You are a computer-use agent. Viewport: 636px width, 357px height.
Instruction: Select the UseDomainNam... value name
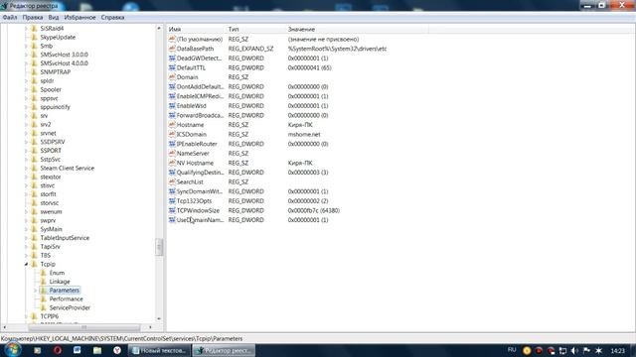click(200, 220)
